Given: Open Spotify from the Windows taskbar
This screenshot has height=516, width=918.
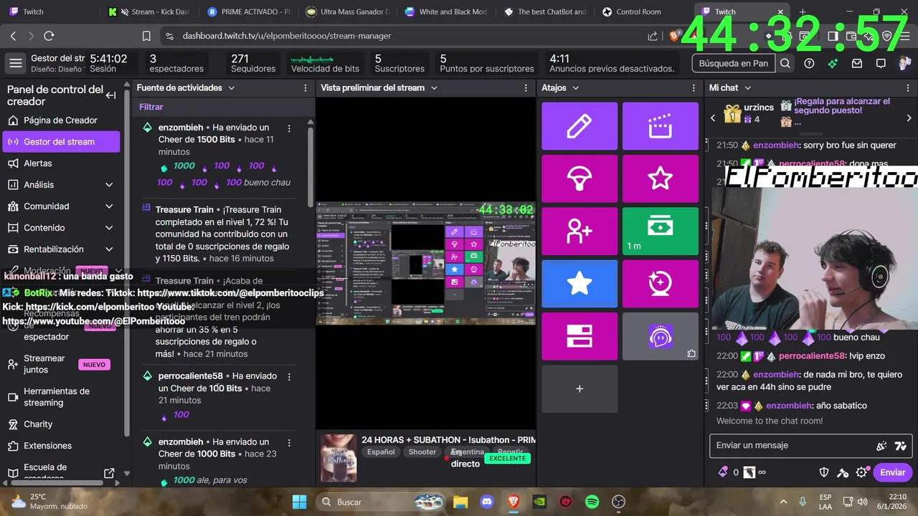Looking at the screenshot, I should pyautogui.click(x=592, y=502).
